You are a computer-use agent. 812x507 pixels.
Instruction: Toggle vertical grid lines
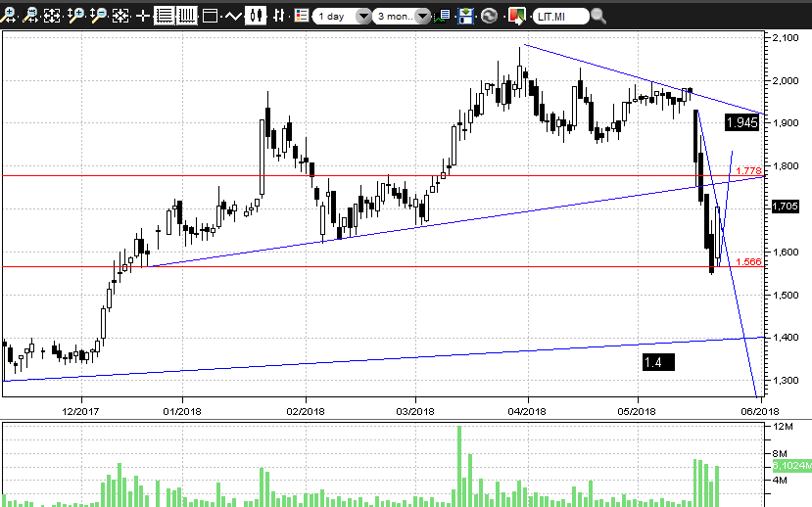(186, 16)
